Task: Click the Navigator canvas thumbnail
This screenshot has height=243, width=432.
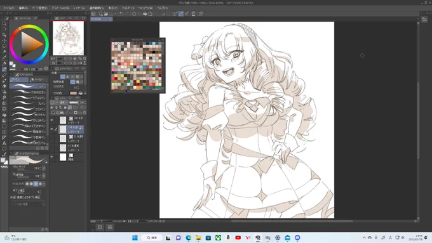Action: pyautogui.click(x=68, y=38)
